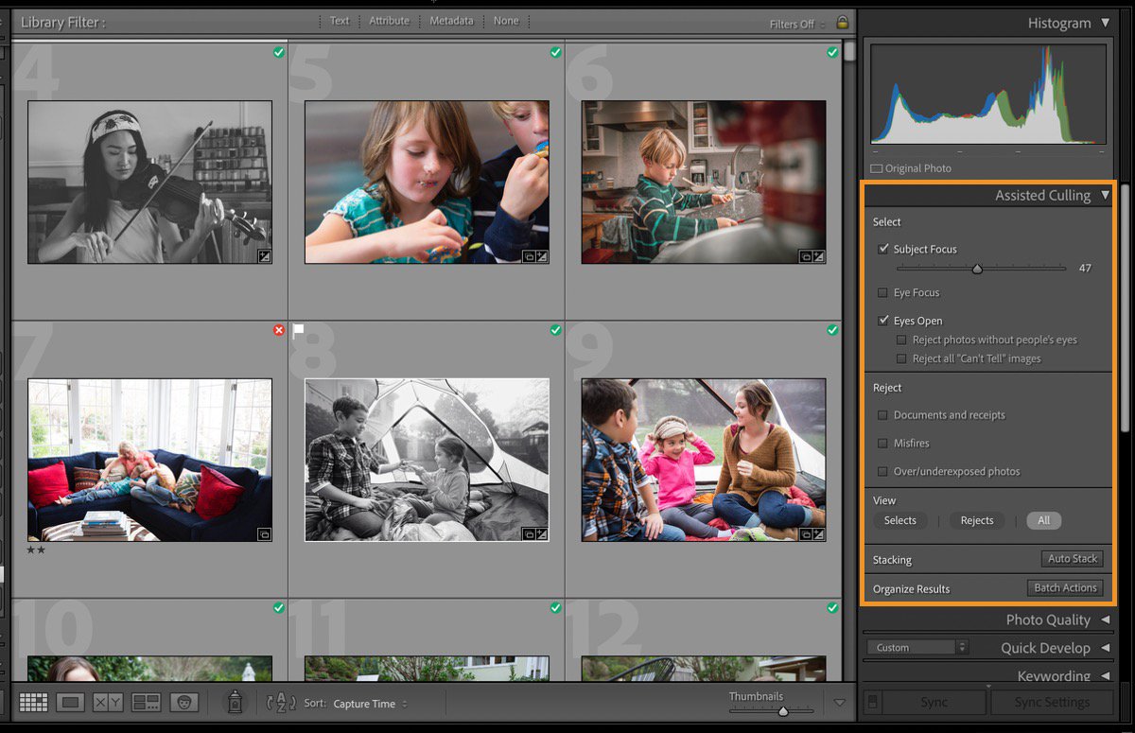
Task: Show only Rejects in View options
Action: click(976, 520)
